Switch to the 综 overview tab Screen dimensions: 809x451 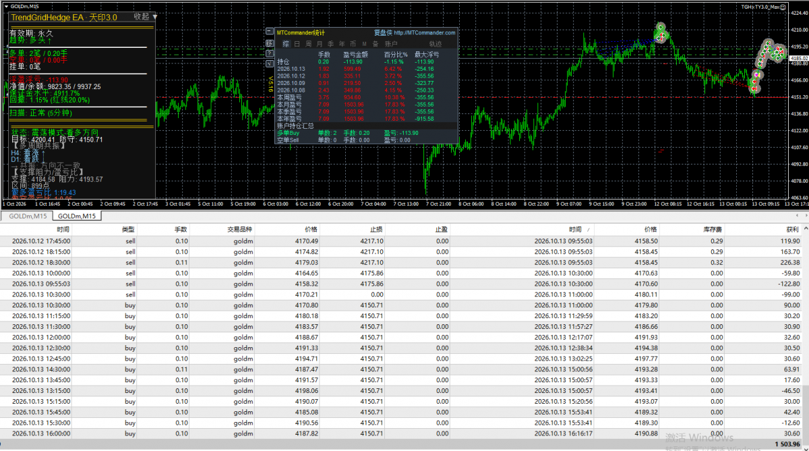(x=285, y=43)
